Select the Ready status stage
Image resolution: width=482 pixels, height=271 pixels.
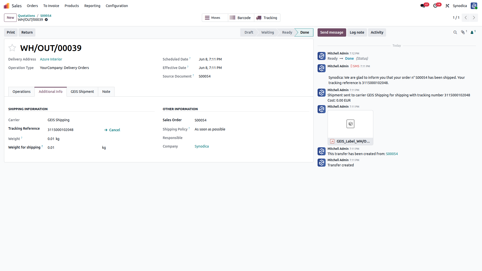[x=287, y=32]
